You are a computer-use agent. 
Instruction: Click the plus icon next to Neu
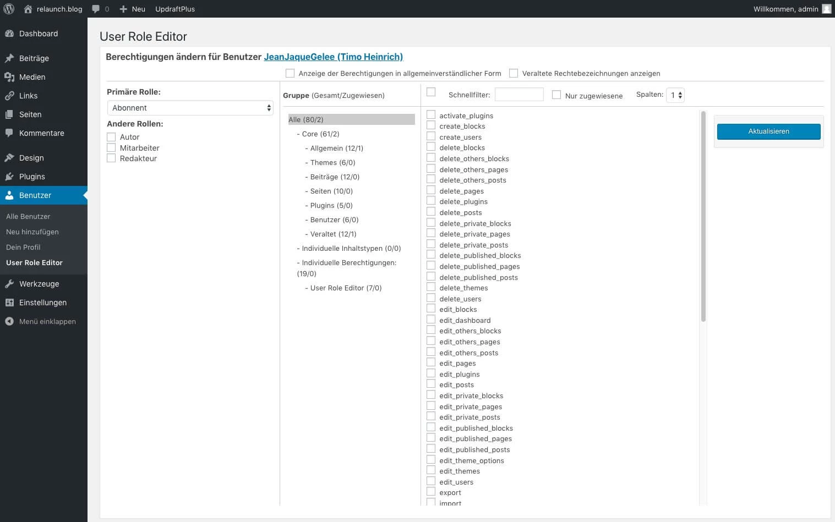point(123,9)
